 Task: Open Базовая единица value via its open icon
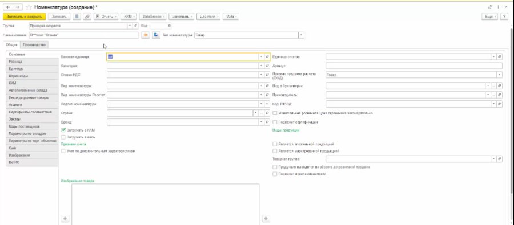pyautogui.click(x=267, y=57)
